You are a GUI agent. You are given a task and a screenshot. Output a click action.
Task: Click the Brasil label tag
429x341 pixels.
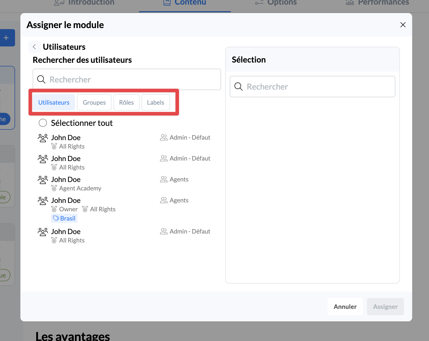click(x=64, y=218)
